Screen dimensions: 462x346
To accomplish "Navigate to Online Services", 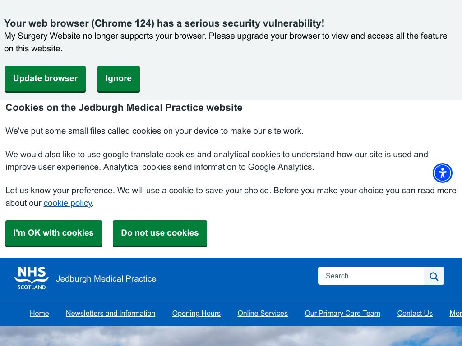I will (263, 314).
